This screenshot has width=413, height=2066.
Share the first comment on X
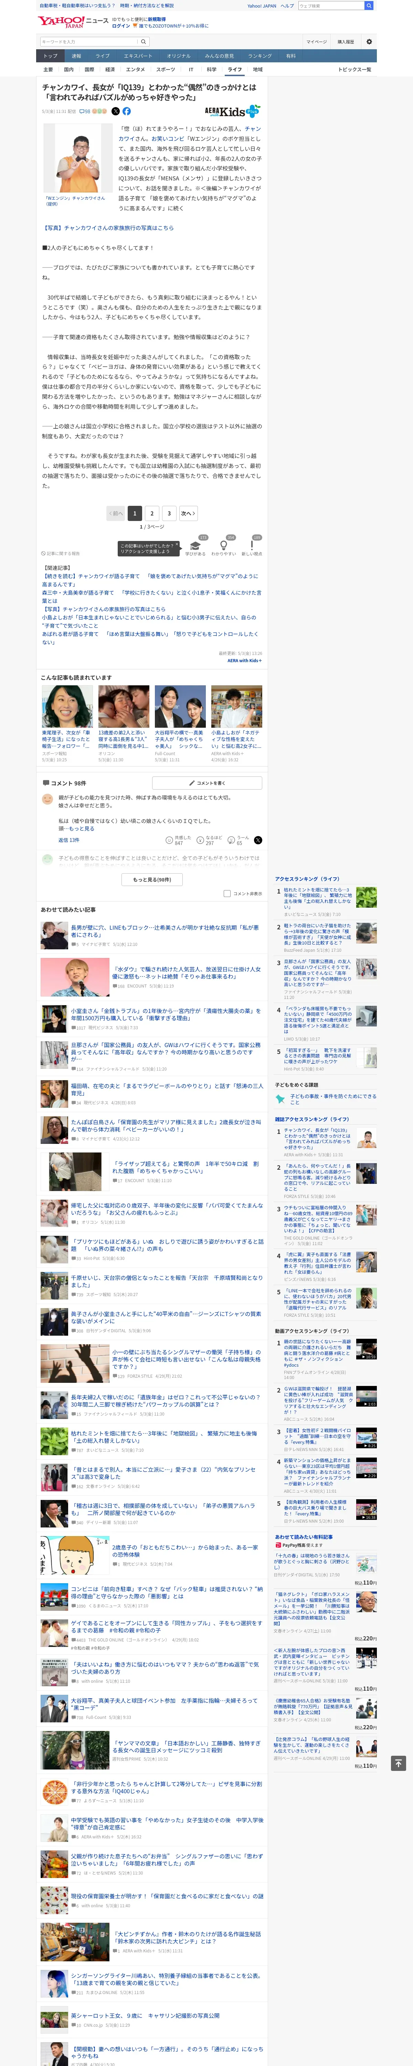[258, 840]
